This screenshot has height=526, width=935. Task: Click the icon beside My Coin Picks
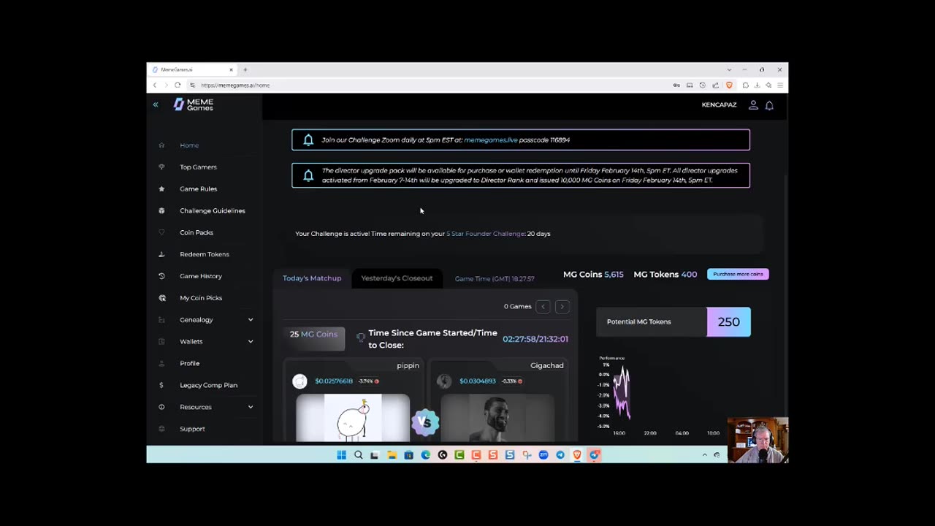(x=161, y=298)
